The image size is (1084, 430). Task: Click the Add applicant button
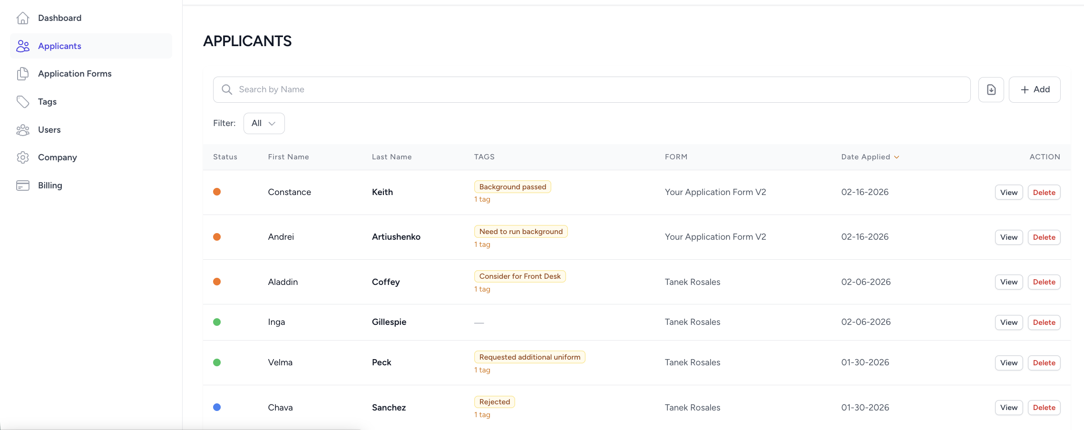tap(1035, 89)
